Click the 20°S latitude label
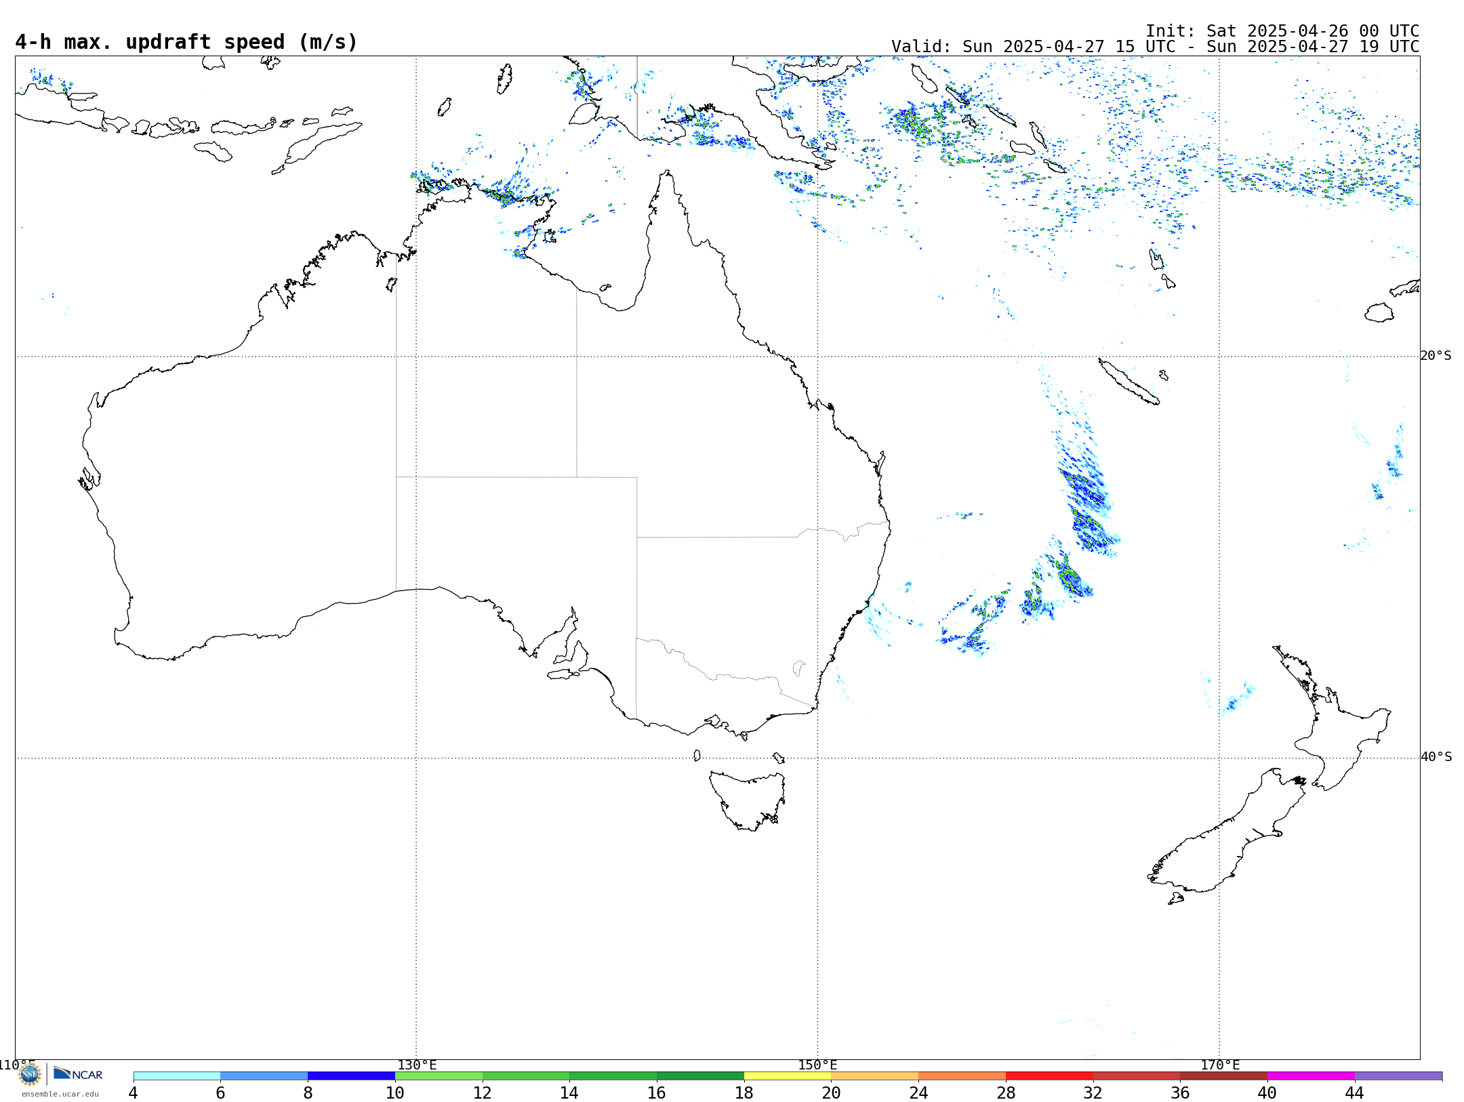Viewport: 1464px width, 1102px height. 1436,356
